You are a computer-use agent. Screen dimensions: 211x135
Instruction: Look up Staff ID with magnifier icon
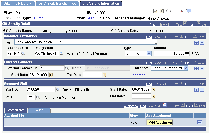click(x=58, y=90)
